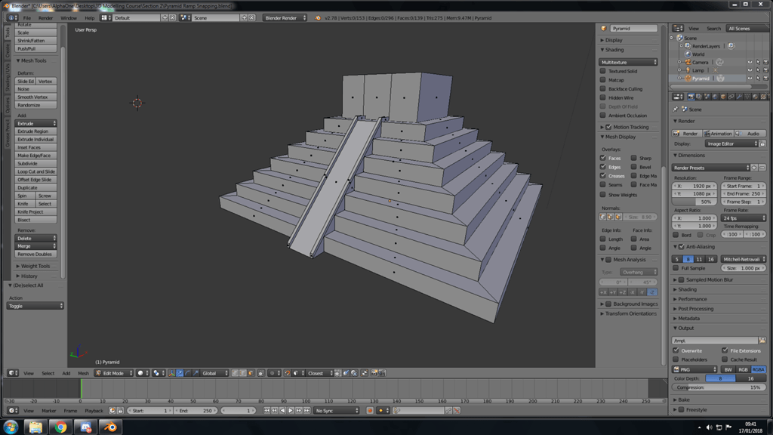This screenshot has height=435, width=773.
Task: Select the Rotate manipulator icon
Action: pyautogui.click(x=188, y=372)
